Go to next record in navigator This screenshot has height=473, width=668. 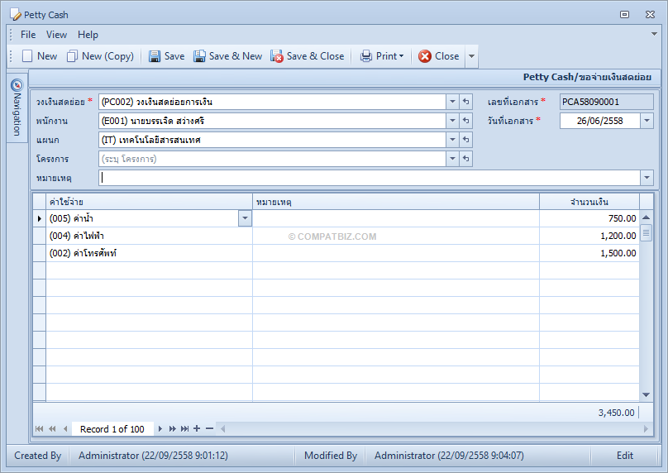[x=160, y=428]
